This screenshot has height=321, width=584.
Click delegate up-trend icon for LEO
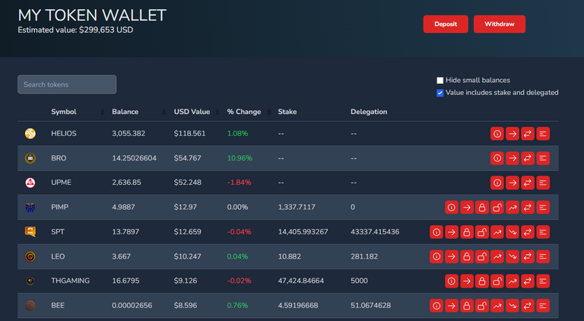click(497, 257)
